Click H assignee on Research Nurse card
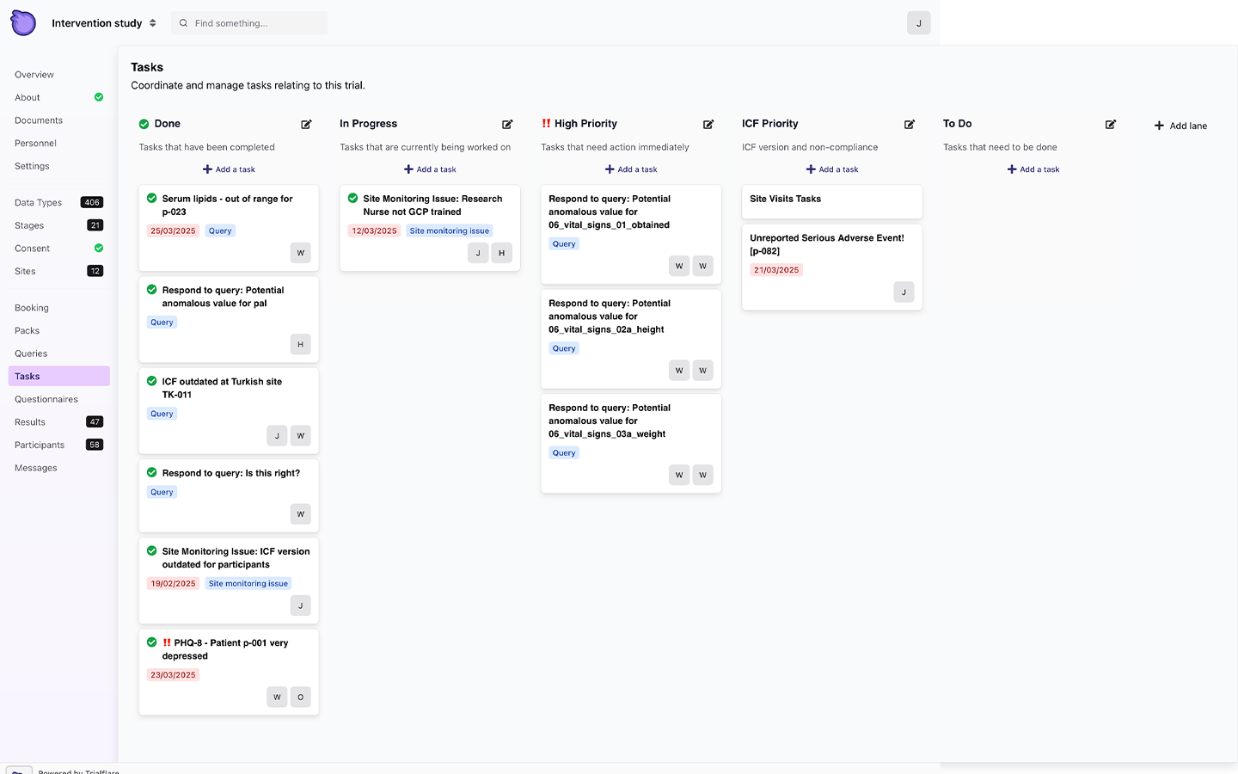This screenshot has width=1238, height=774. pos(501,253)
